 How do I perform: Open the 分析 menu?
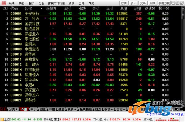42,3
